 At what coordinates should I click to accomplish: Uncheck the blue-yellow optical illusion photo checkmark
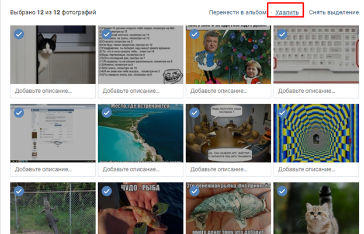[282, 113]
